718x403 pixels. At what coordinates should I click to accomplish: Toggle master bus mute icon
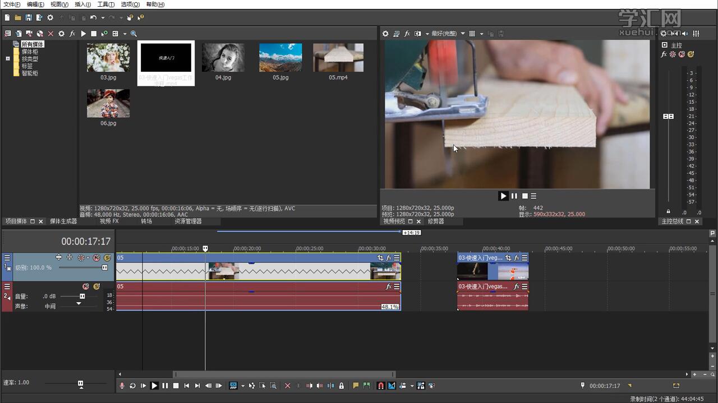[682, 54]
